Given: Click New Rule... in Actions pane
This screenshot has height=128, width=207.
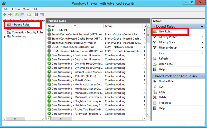Looking at the screenshot, I should tap(165, 32).
